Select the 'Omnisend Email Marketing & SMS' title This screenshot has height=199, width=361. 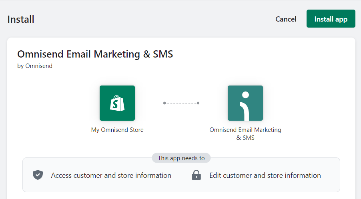[95, 54]
